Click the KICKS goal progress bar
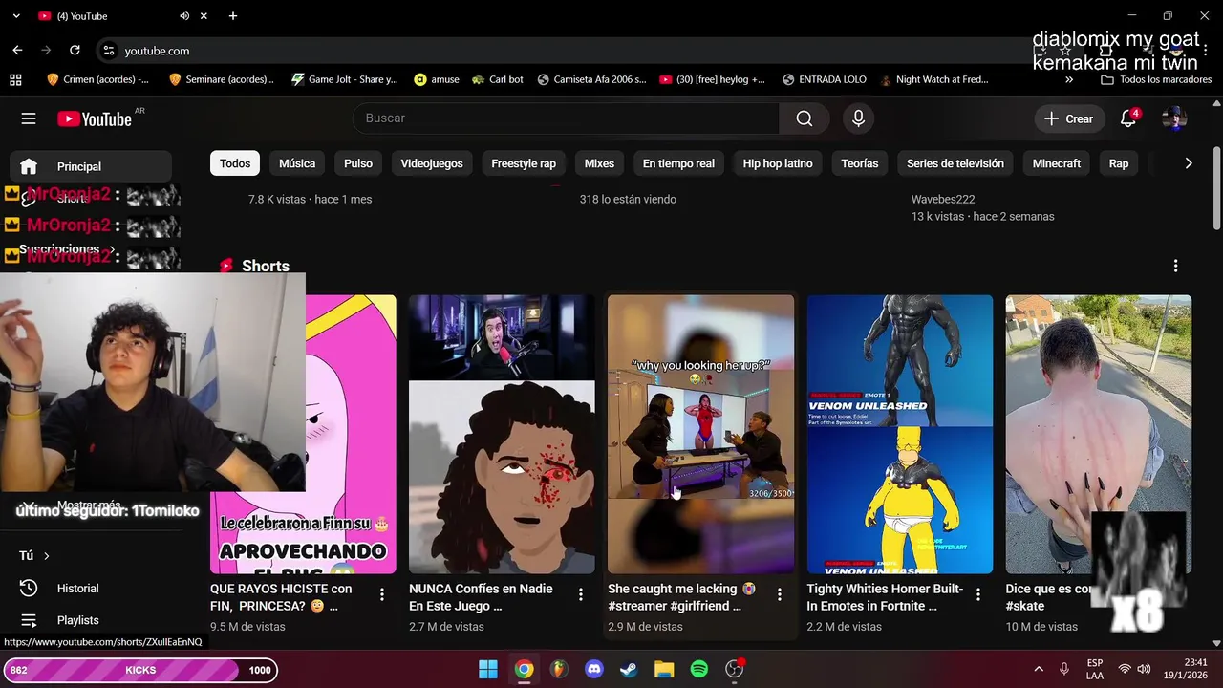Image resolution: width=1223 pixels, height=688 pixels. (x=140, y=670)
